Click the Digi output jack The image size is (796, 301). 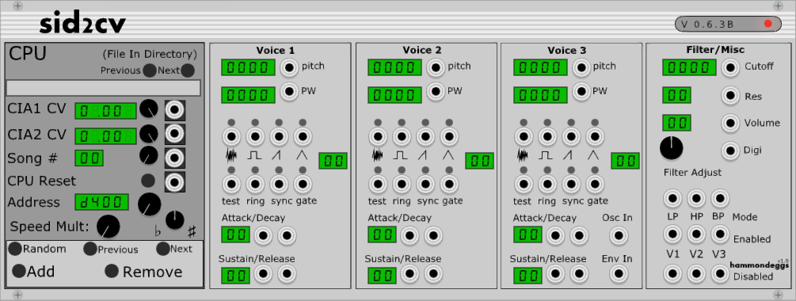[x=730, y=150]
